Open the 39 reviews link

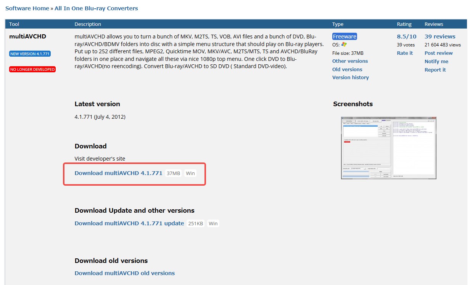[440, 37]
